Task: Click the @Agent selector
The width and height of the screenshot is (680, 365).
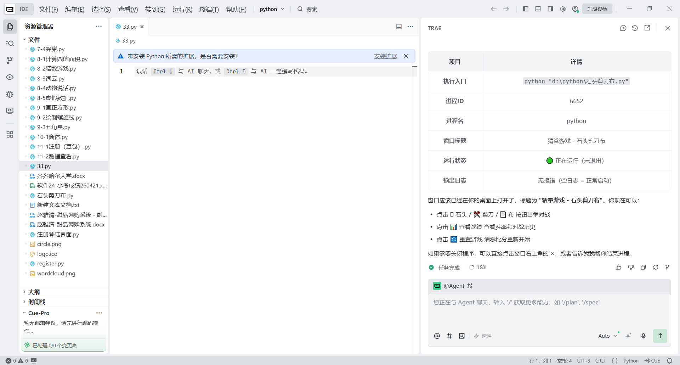Action: [453, 286]
